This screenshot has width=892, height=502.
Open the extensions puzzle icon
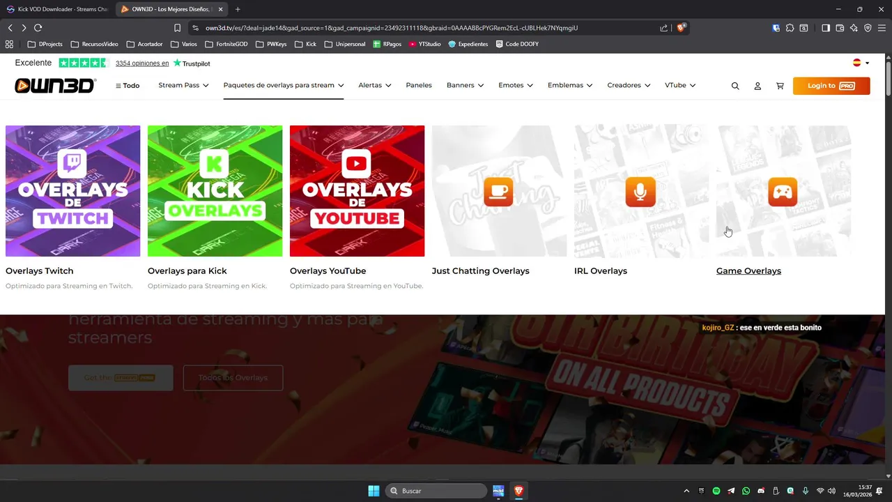coord(790,28)
